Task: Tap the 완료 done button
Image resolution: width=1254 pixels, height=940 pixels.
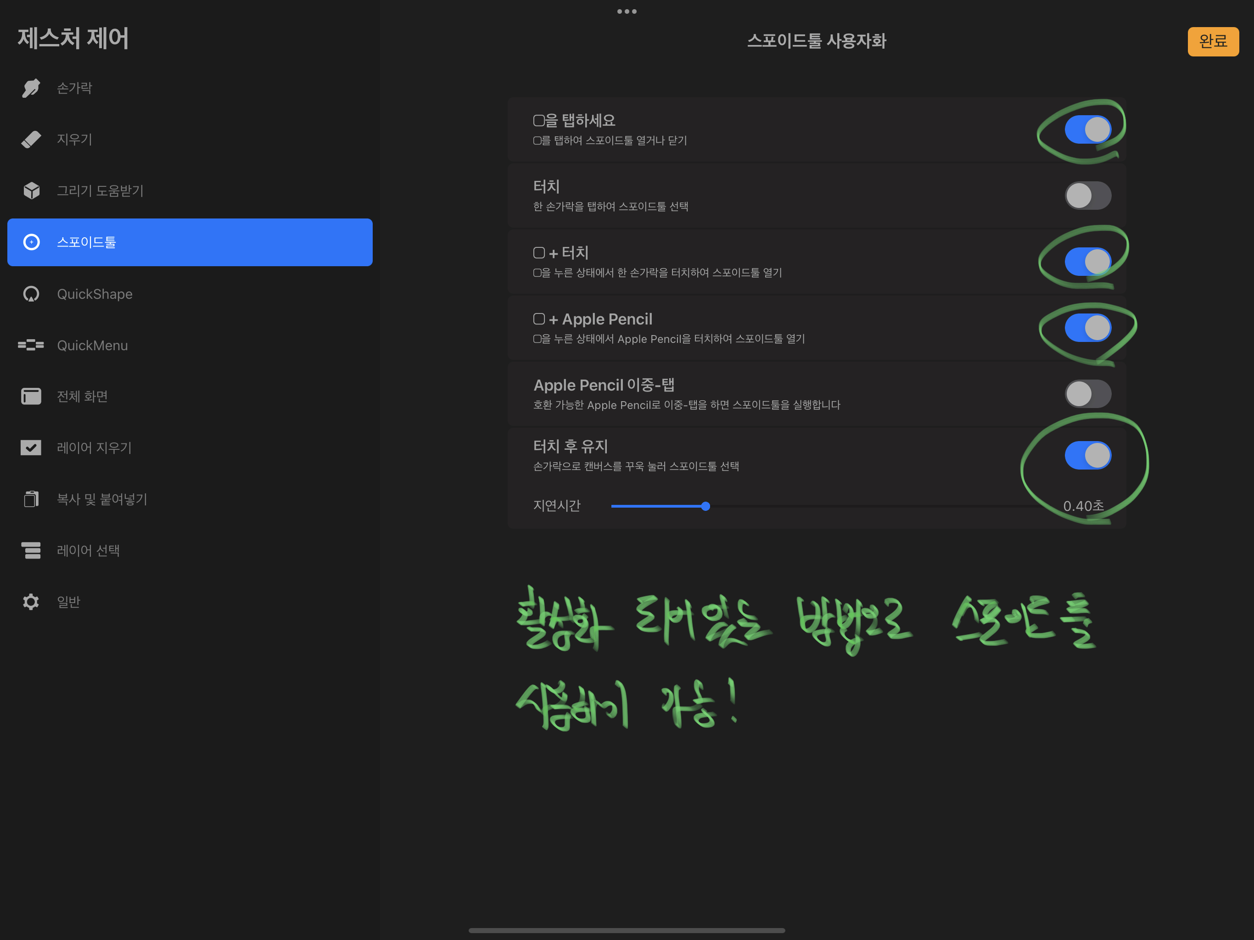Action: click(x=1213, y=41)
